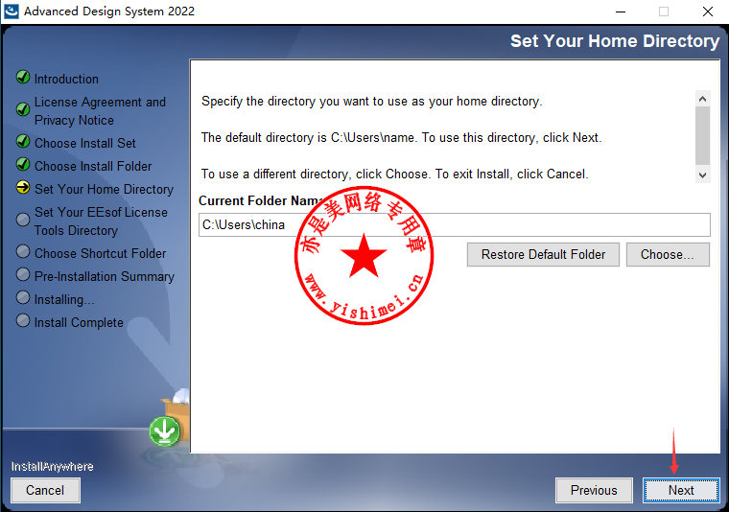Click the gray circle next to Install Complete
The width and height of the screenshot is (729, 512).
(x=23, y=321)
